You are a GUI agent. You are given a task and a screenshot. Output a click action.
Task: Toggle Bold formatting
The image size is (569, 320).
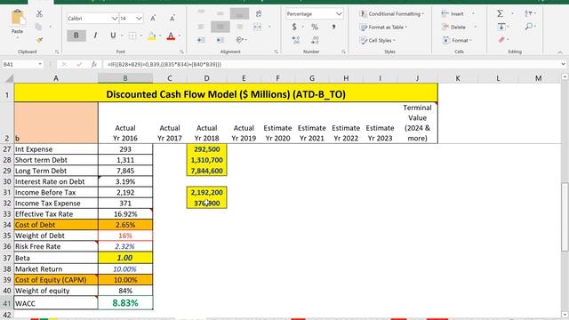click(x=76, y=36)
